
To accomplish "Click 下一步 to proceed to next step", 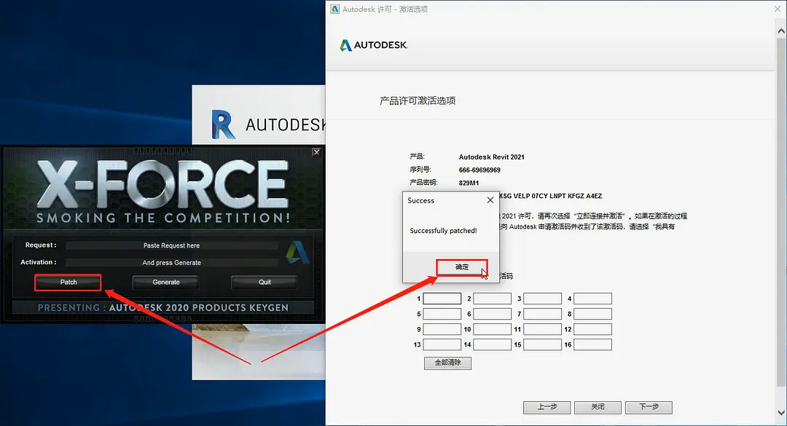I will tap(649, 407).
